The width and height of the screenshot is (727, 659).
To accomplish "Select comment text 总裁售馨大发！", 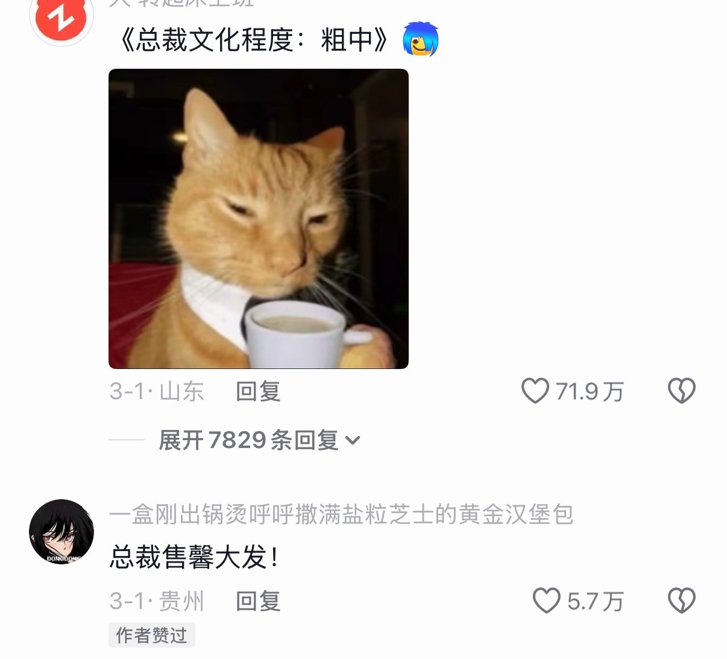I will [x=194, y=557].
